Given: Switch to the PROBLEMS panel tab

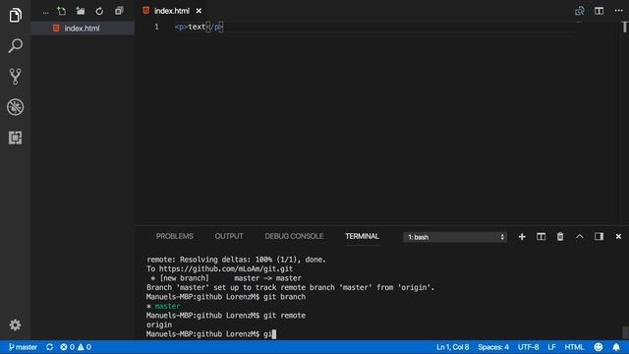Looking at the screenshot, I should [x=175, y=236].
